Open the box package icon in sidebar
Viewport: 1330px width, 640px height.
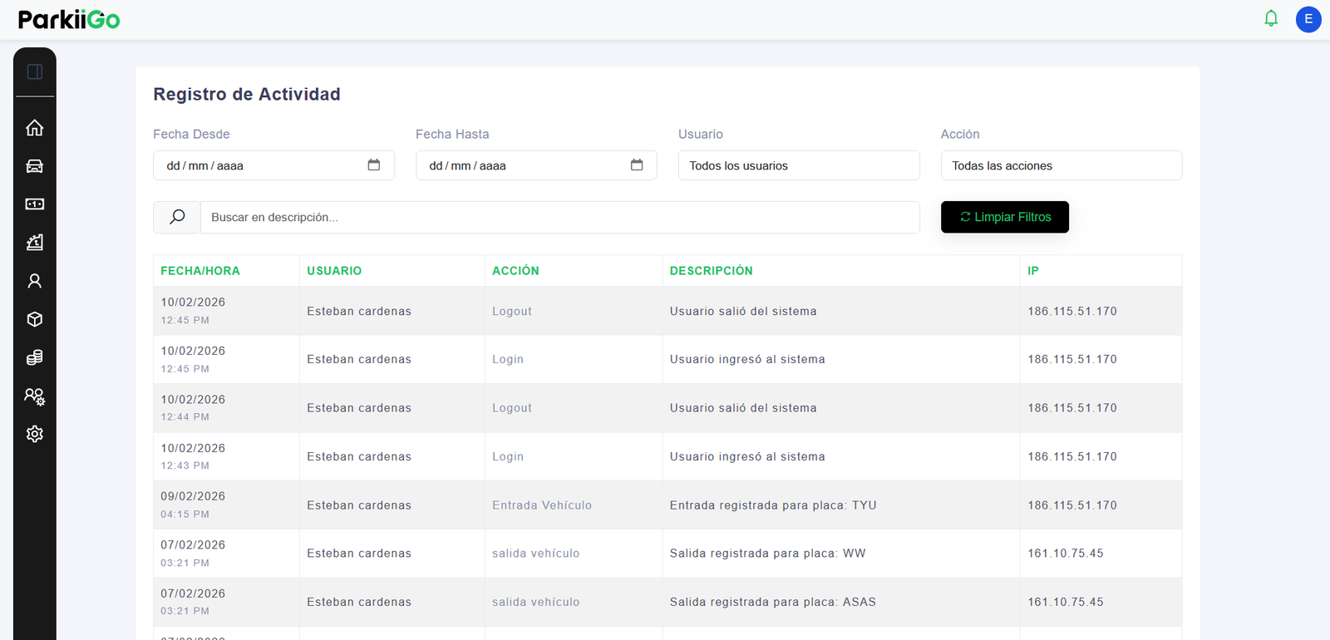coord(35,319)
